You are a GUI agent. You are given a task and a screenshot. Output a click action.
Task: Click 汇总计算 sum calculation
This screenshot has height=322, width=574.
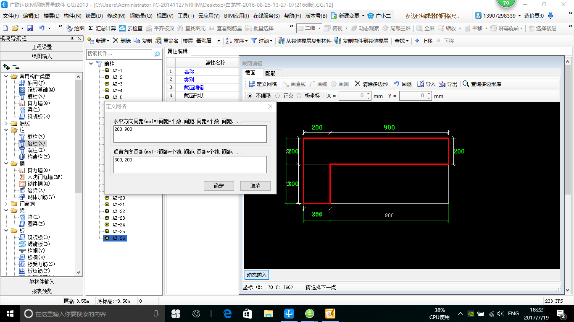[102, 28]
